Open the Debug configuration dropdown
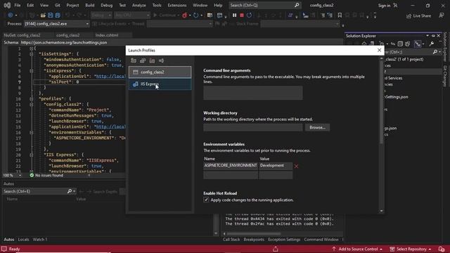Screen dimensions: 450x253 click(x=101, y=15)
